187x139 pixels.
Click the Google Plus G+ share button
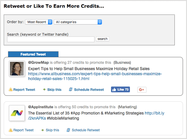(142, 90)
